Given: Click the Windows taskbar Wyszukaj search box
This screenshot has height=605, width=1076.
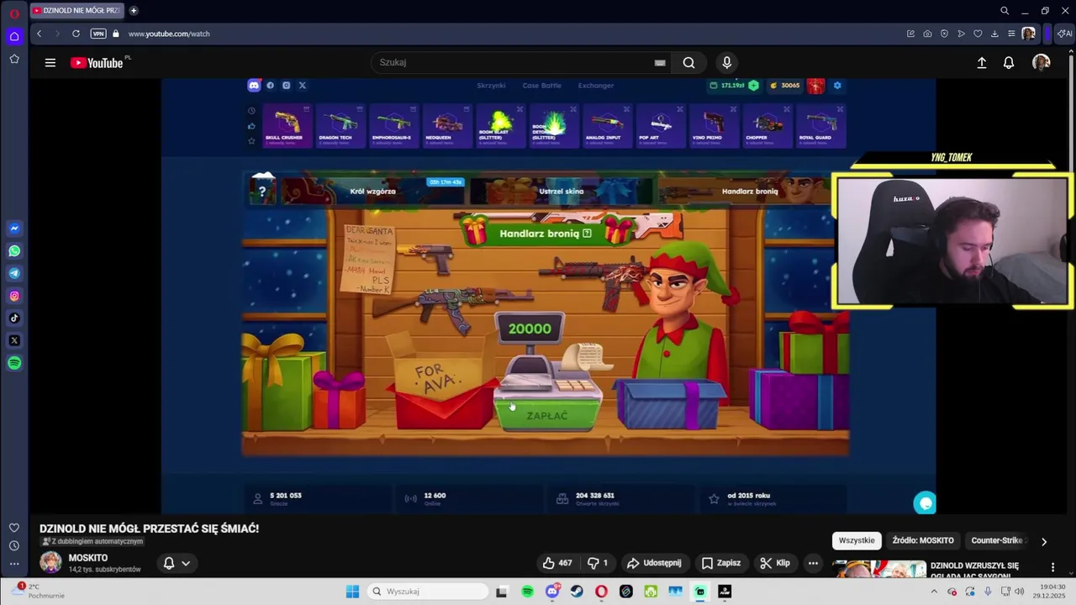Looking at the screenshot, I should click(x=426, y=592).
